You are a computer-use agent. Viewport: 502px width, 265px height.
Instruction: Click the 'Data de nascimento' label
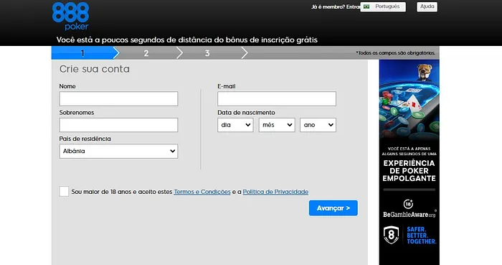pyautogui.click(x=246, y=113)
